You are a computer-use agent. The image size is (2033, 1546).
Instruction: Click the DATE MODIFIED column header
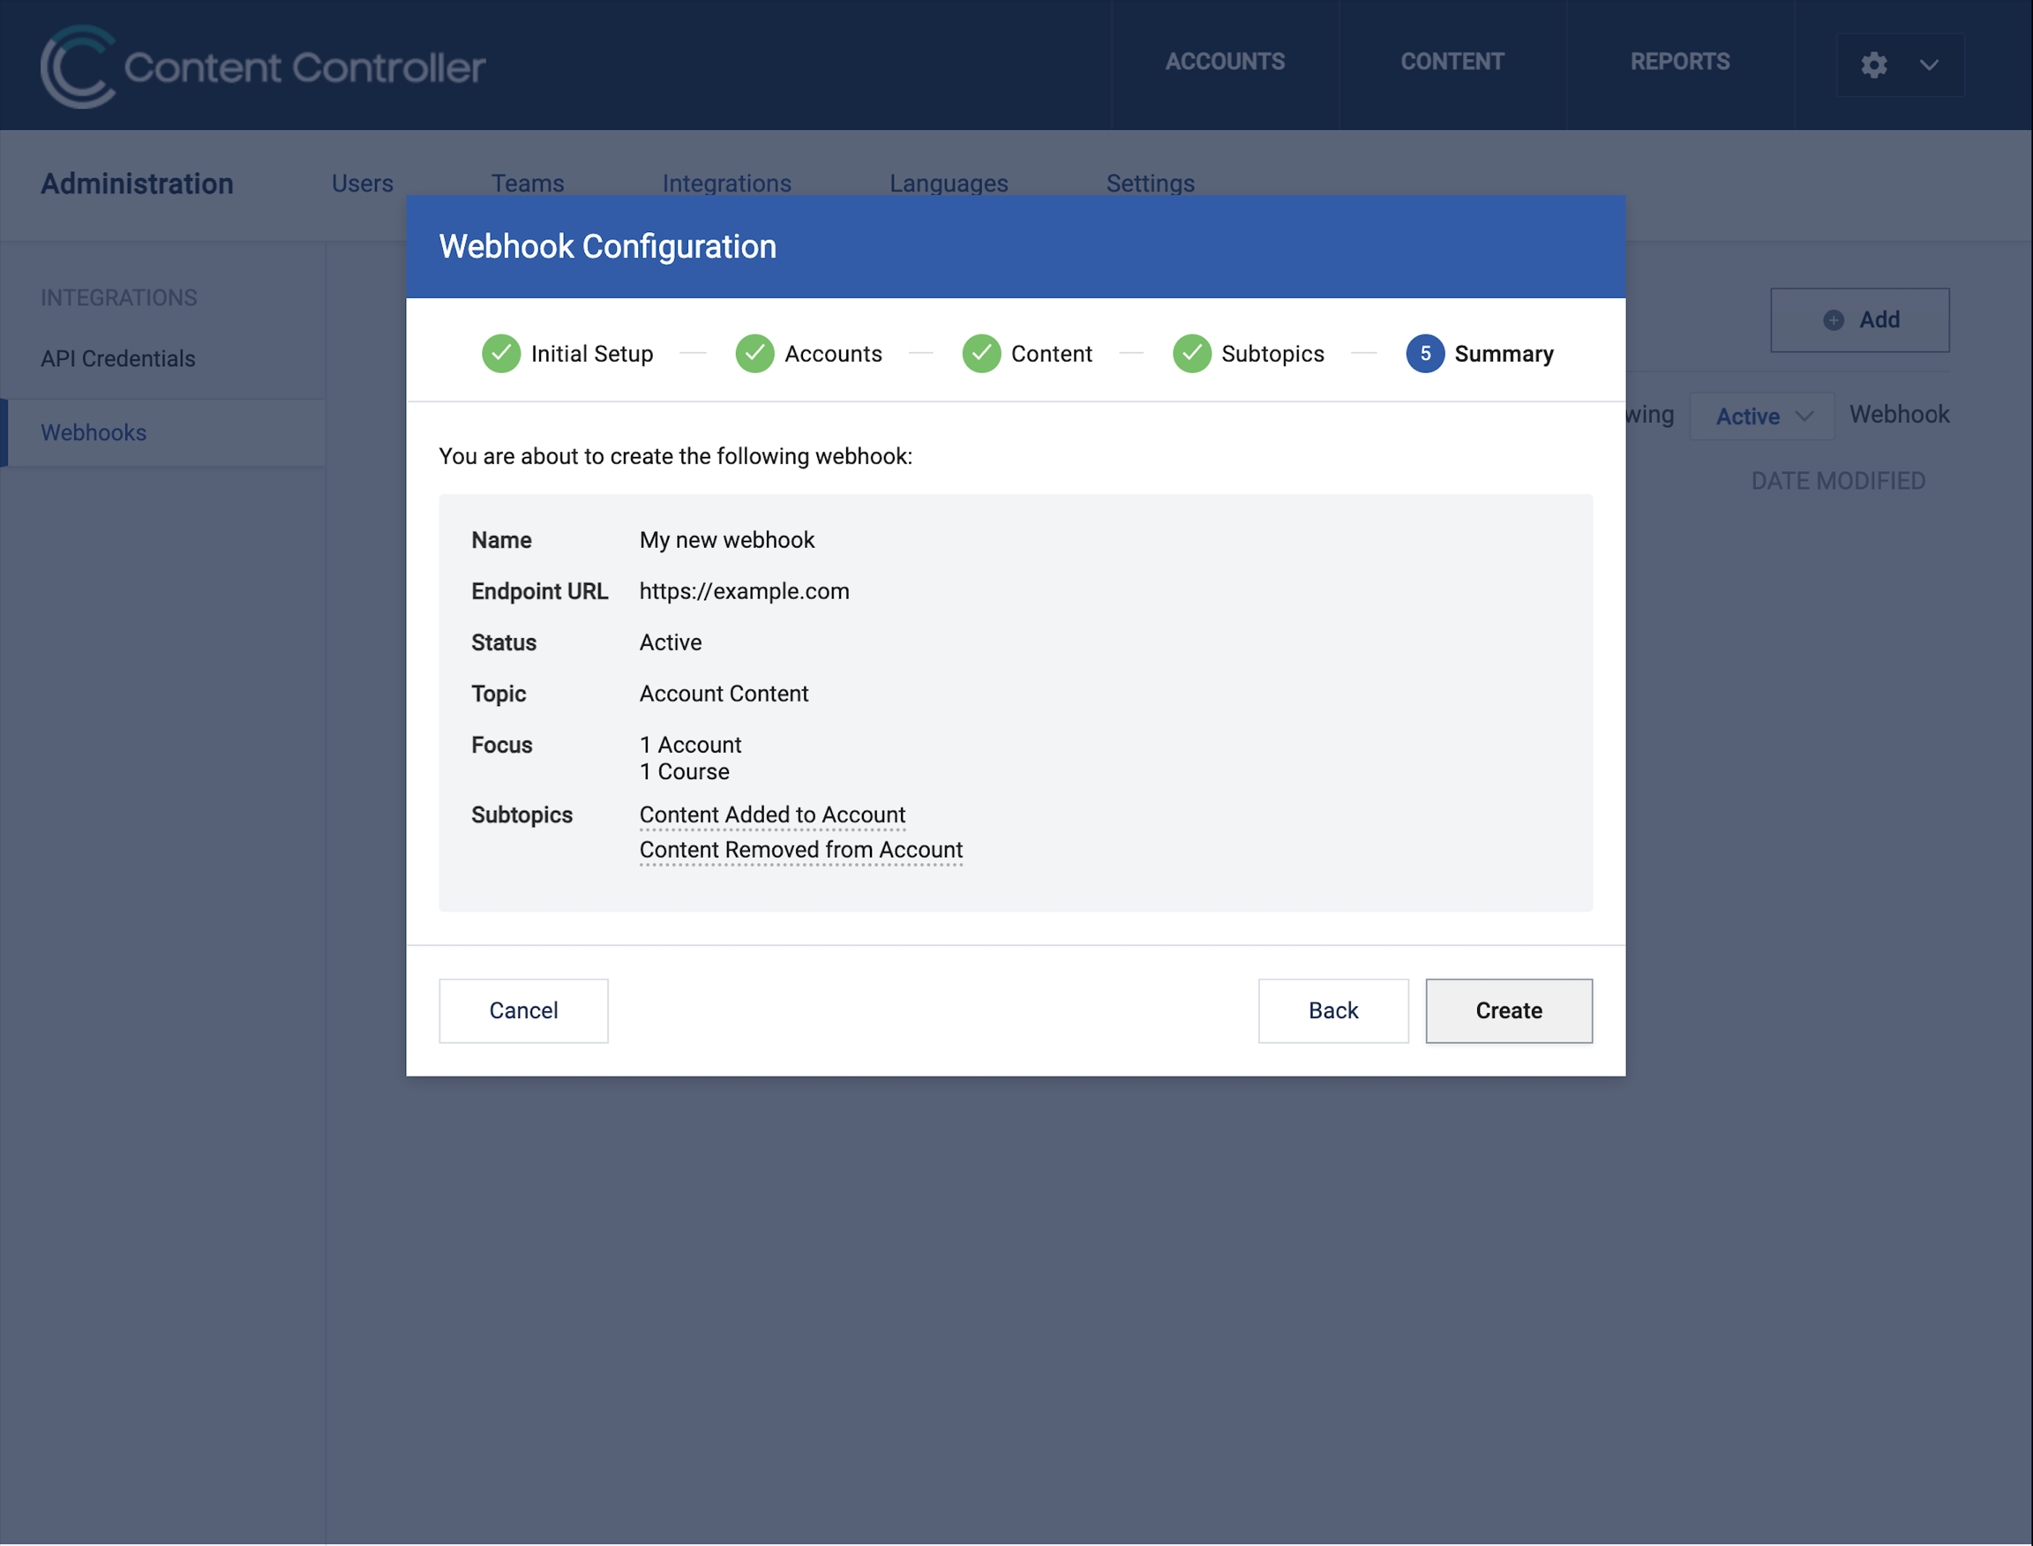click(1838, 480)
